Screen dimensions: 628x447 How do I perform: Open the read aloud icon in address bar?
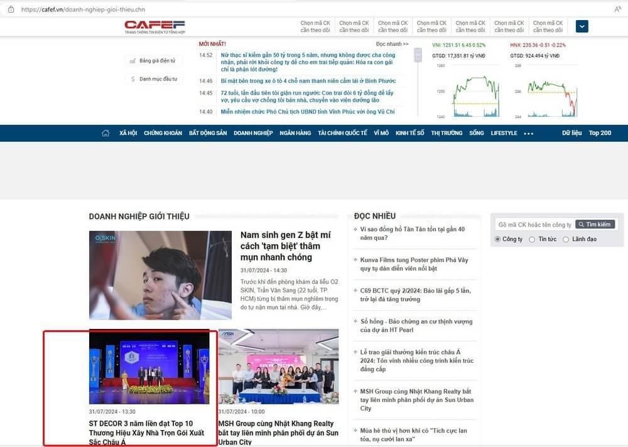(x=617, y=9)
